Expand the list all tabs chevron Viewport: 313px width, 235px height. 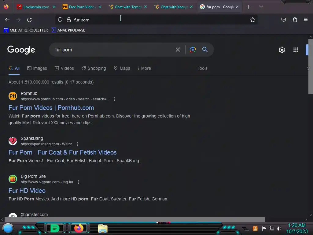(x=261, y=7)
